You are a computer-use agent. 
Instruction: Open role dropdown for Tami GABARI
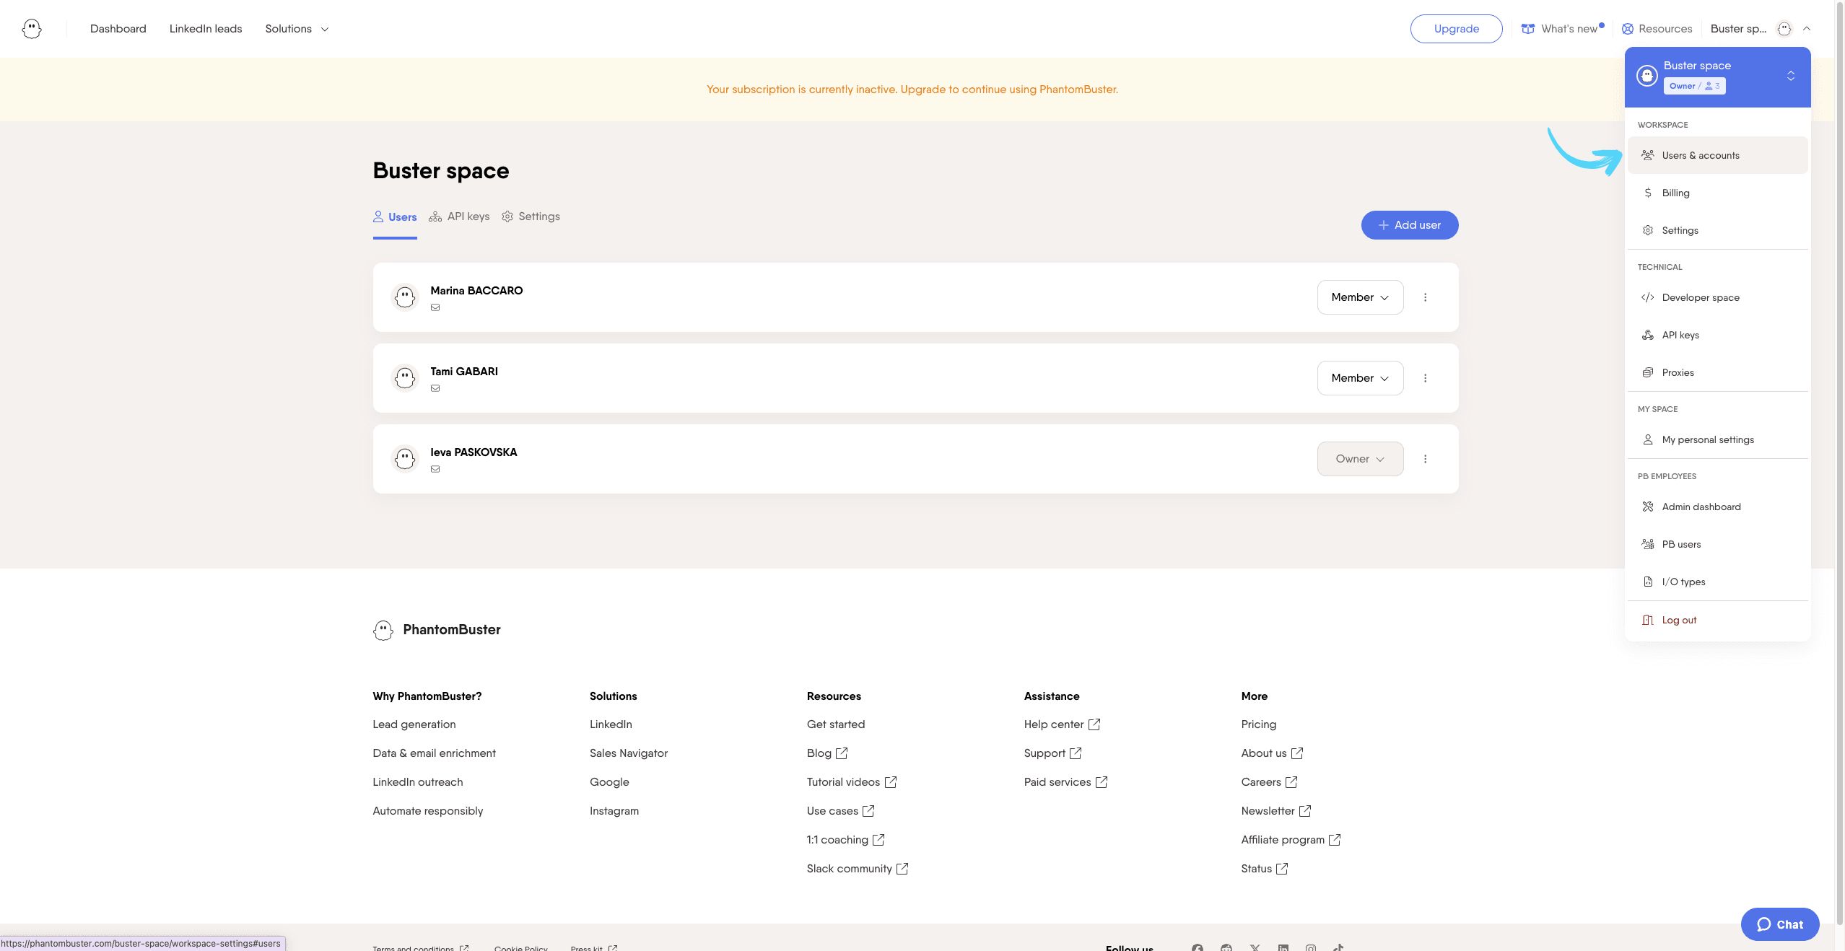(1360, 378)
